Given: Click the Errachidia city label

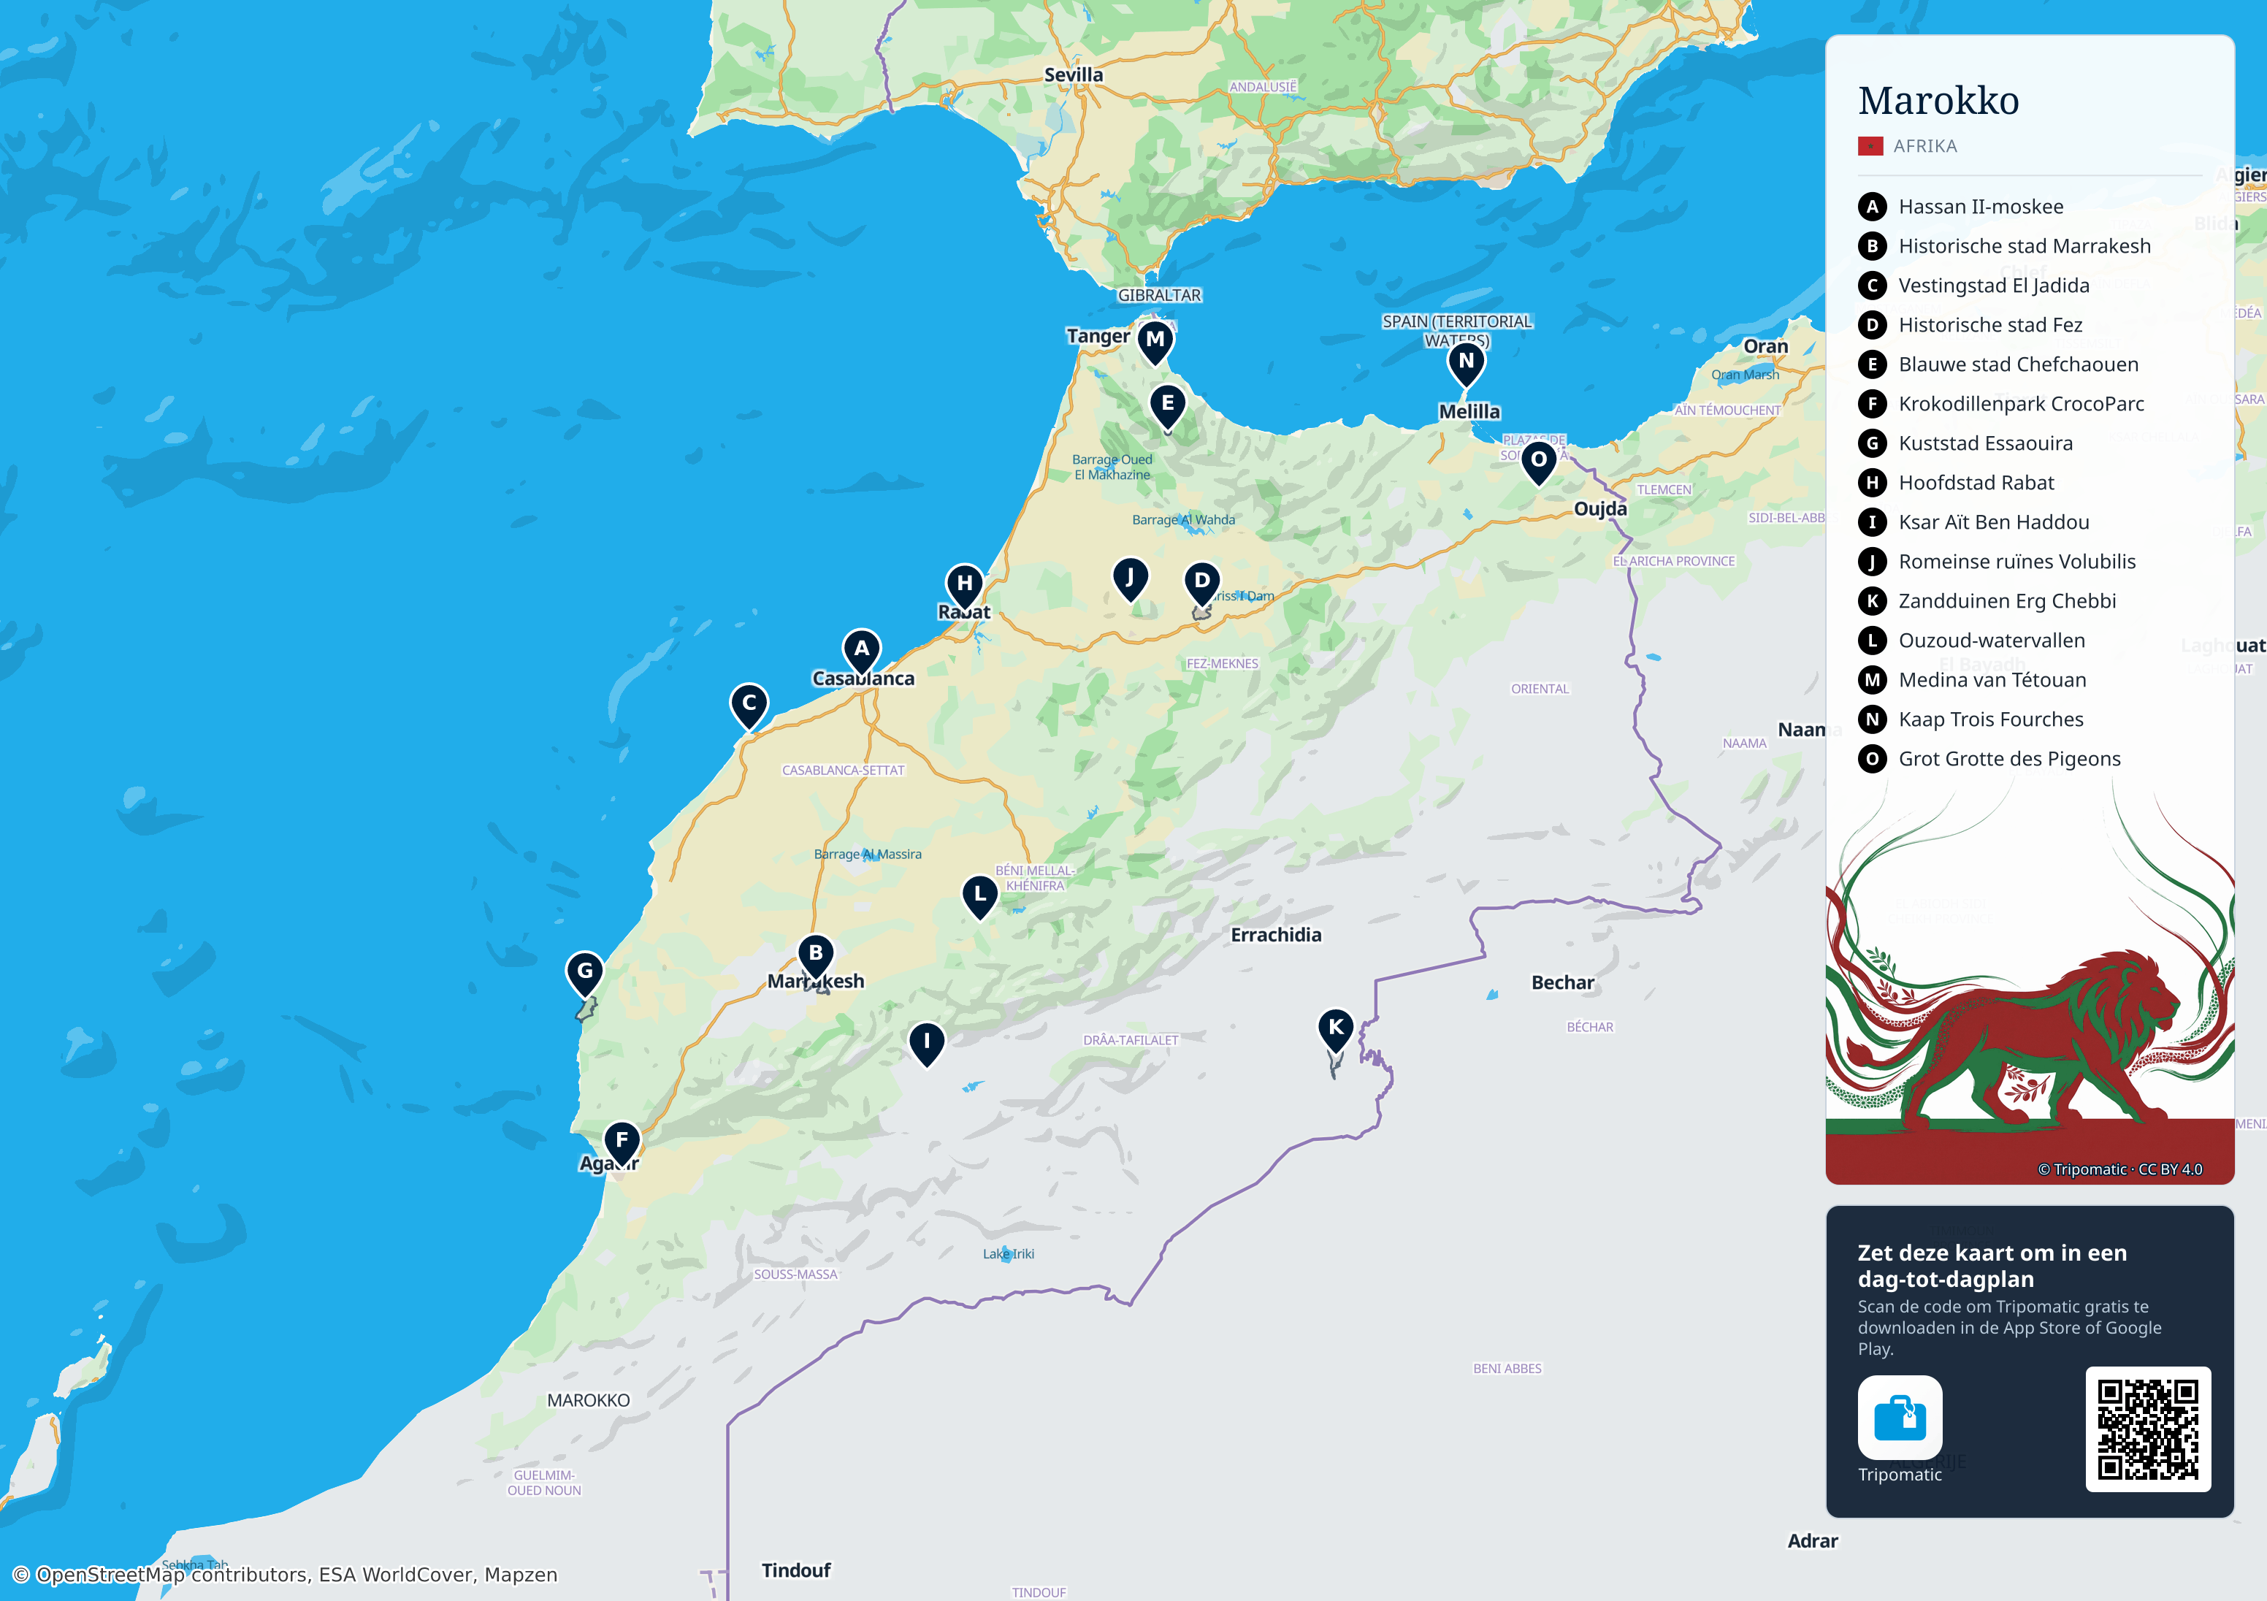Looking at the screenshot, I should [x=1276, y=934].
